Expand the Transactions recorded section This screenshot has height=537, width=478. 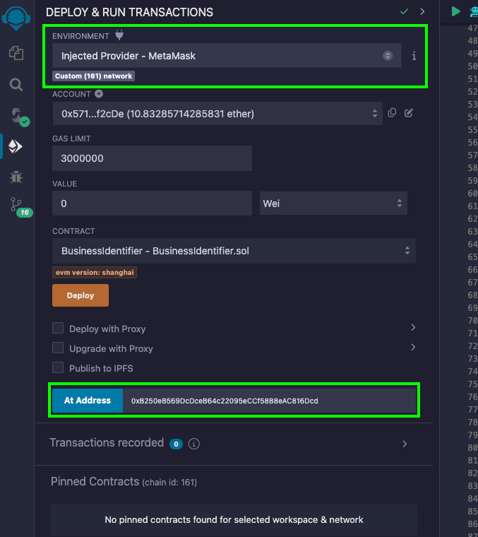coord(404,444)
